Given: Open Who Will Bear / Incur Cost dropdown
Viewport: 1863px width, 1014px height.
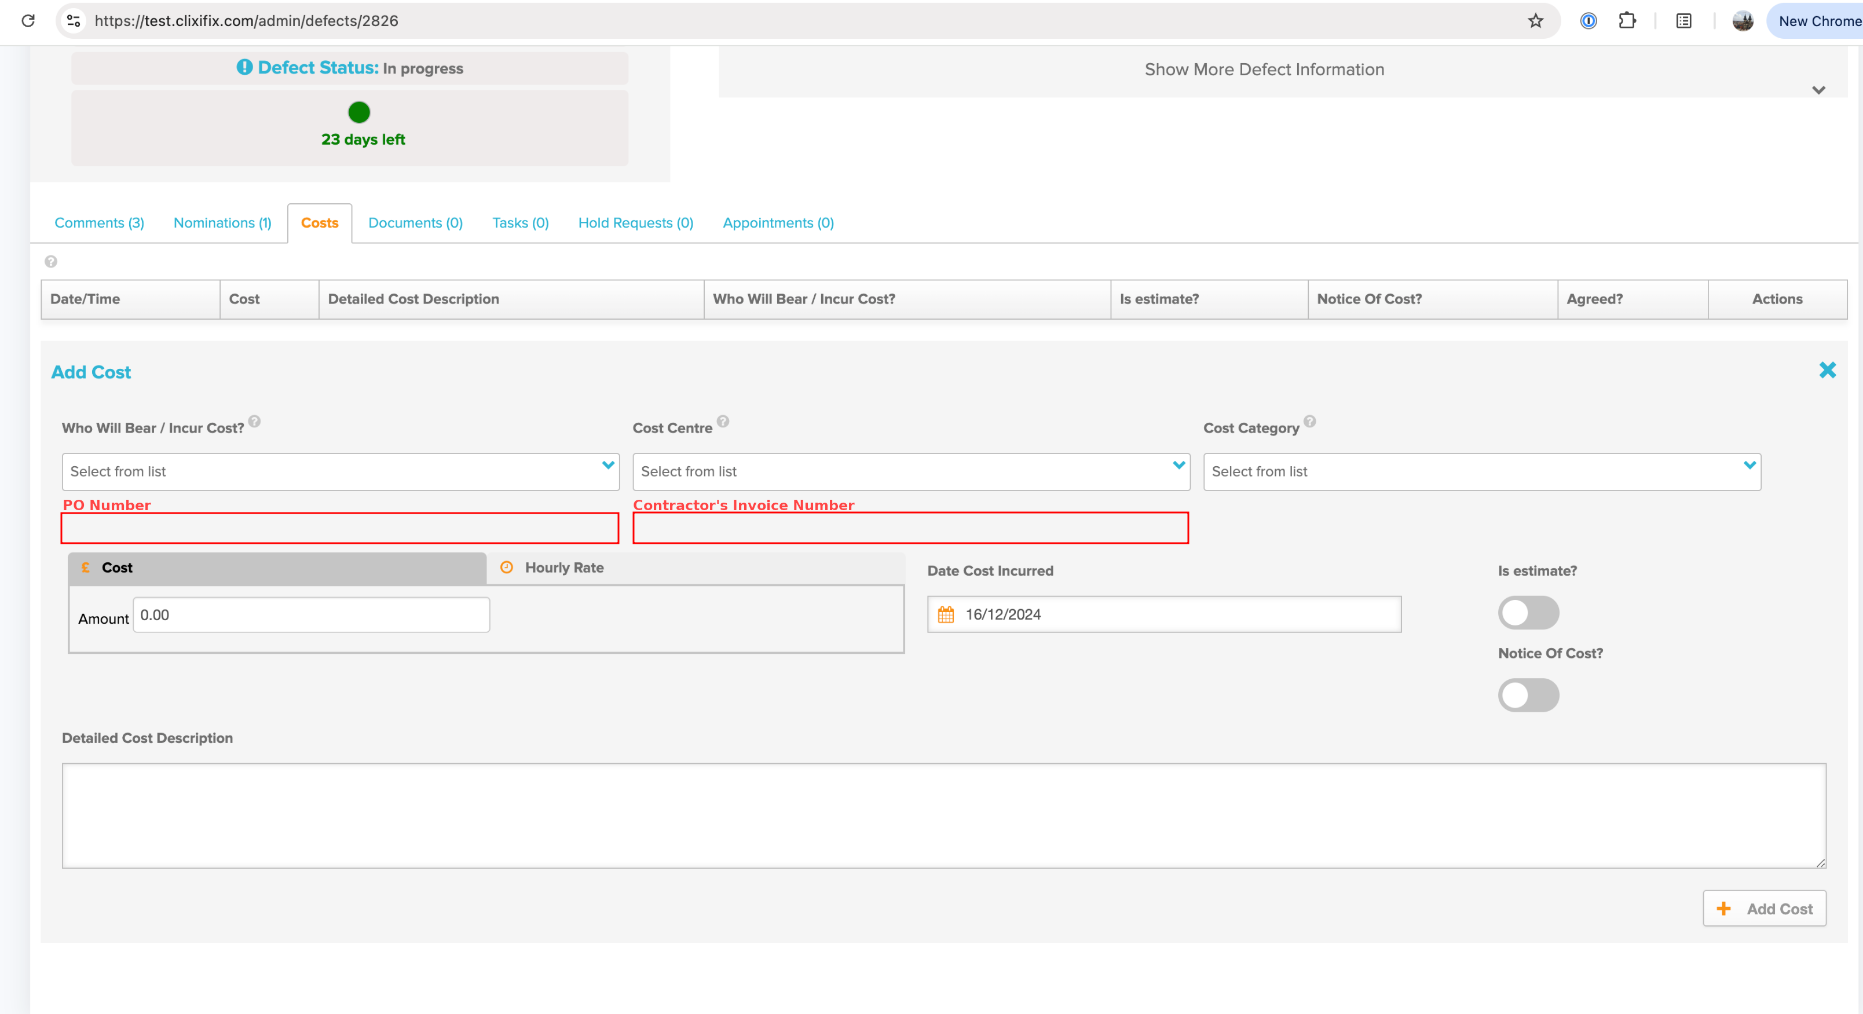Looking at the screenshot, I should point(340,471).
